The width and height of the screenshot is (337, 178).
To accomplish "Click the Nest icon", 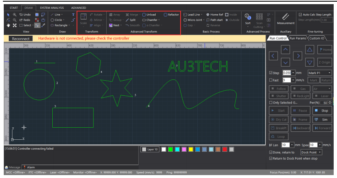I will pyautogui.click(x=111, y=25).
